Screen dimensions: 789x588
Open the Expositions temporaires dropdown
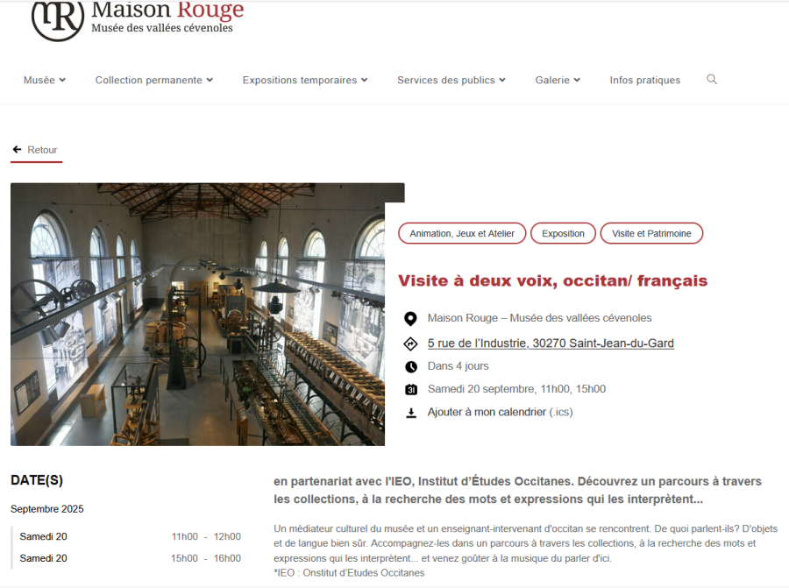[x=305, y=80]
